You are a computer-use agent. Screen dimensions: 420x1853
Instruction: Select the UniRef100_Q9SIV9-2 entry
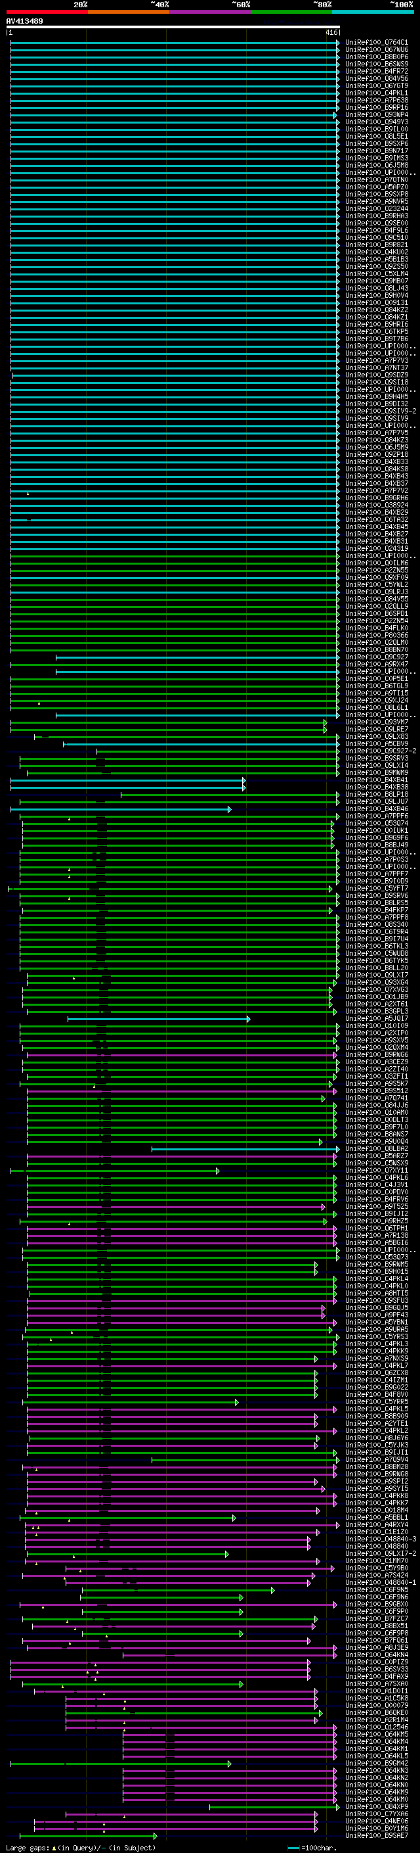(381, 411)
